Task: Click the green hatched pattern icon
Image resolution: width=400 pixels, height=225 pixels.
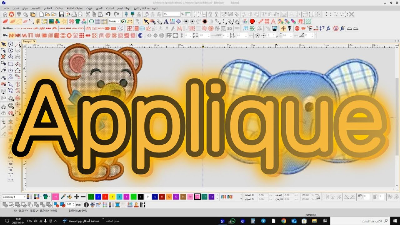Action: [x=308, y=21]
